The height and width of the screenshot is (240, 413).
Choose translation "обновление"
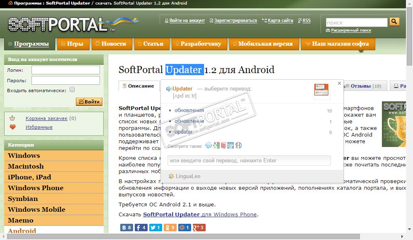point(189,121)
